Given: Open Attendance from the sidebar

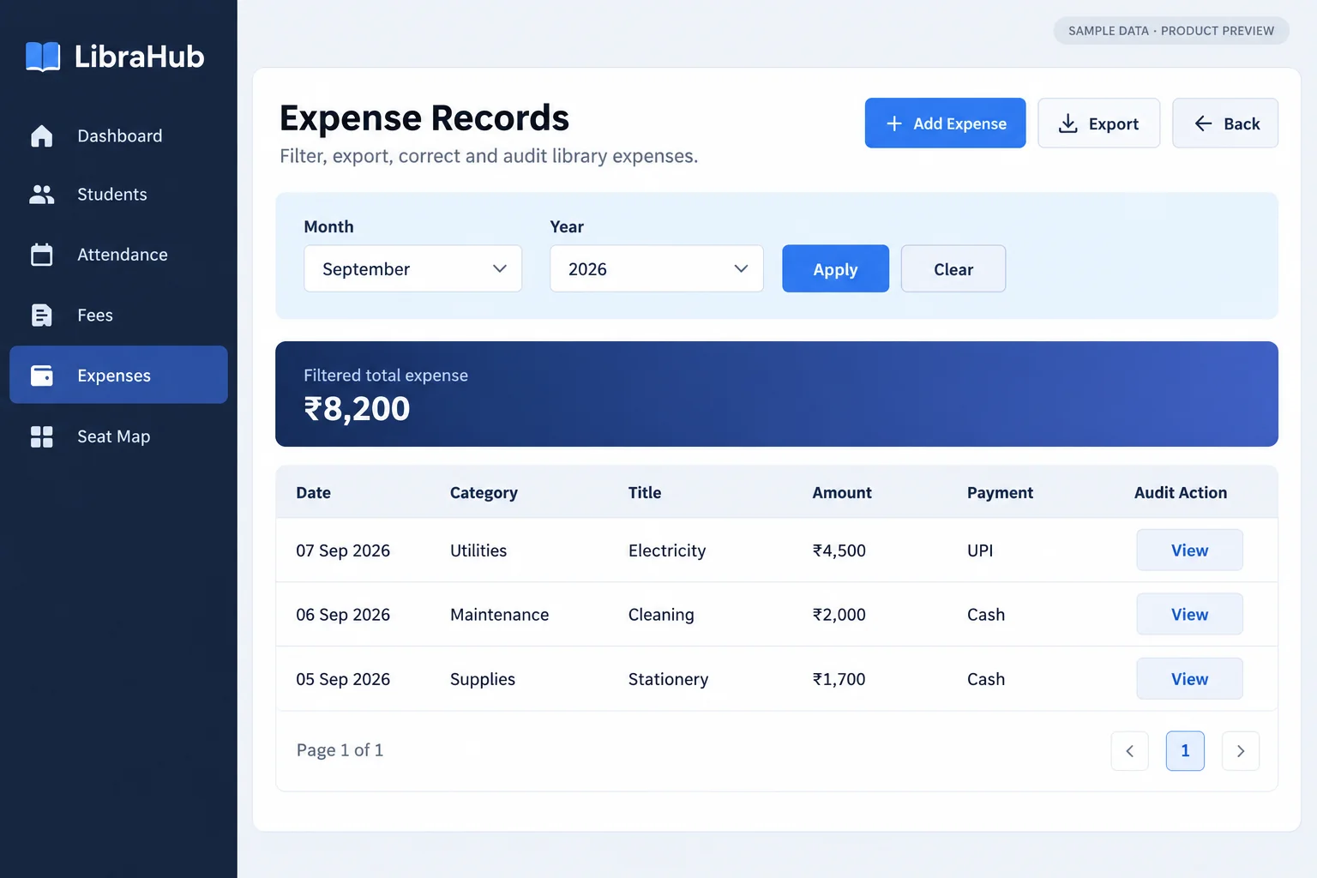Looking at the screenshot, I should click(x=118, y=255).
